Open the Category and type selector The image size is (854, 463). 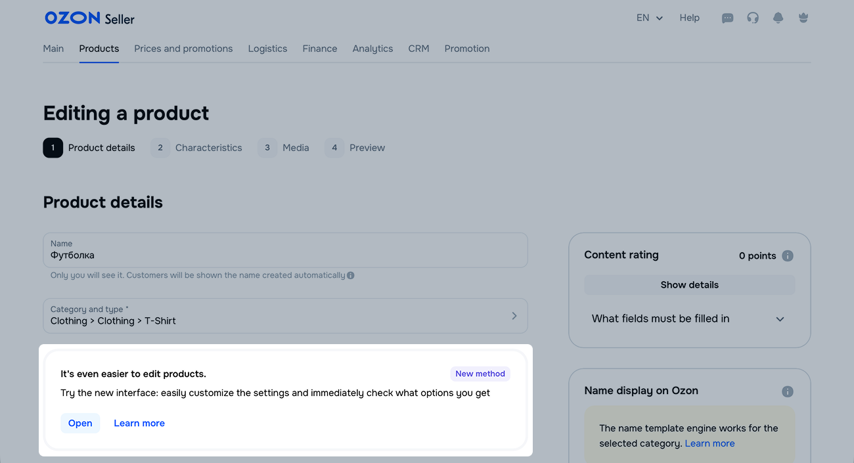285,316
